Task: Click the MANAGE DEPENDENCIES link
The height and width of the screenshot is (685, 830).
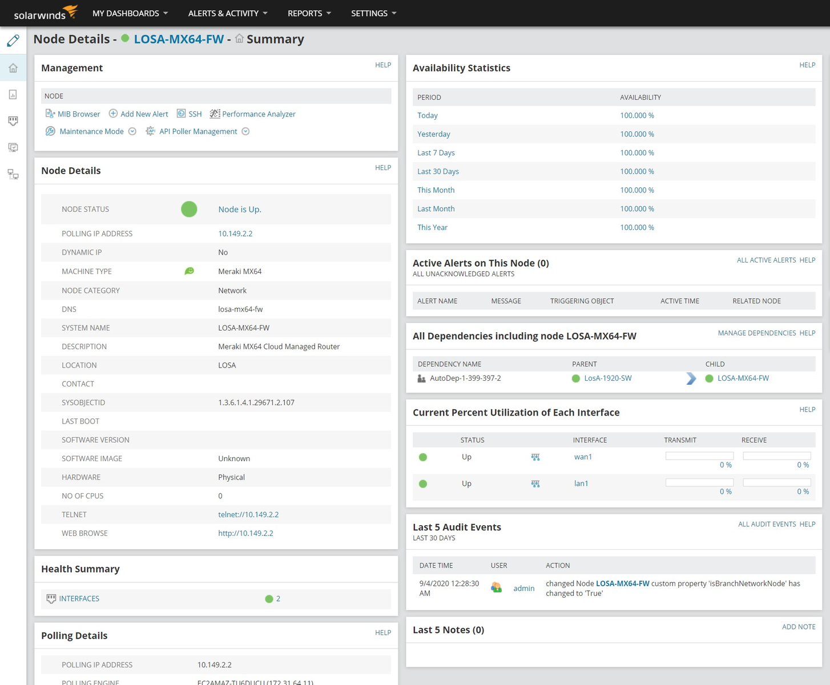Action: click(x=757, y=333)
